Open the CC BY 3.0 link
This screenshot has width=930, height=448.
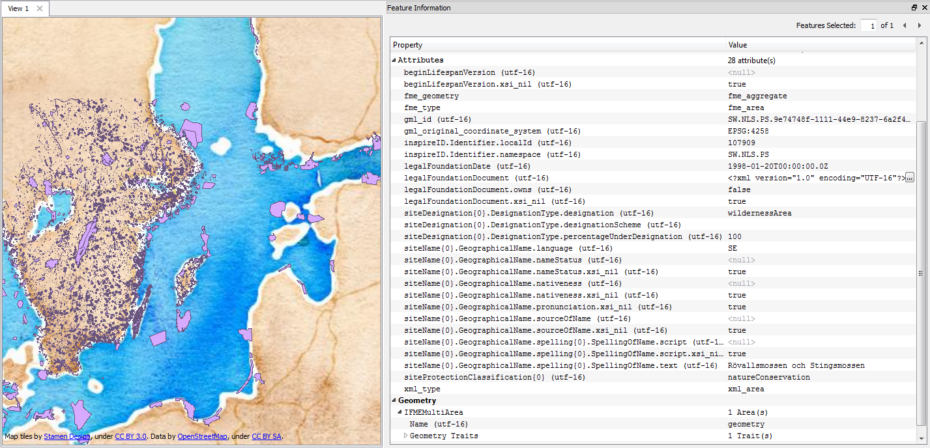[130, 436]
